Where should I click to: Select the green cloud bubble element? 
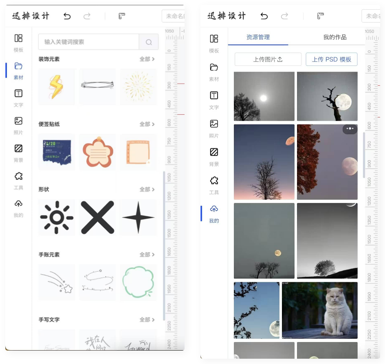[138, 282]
